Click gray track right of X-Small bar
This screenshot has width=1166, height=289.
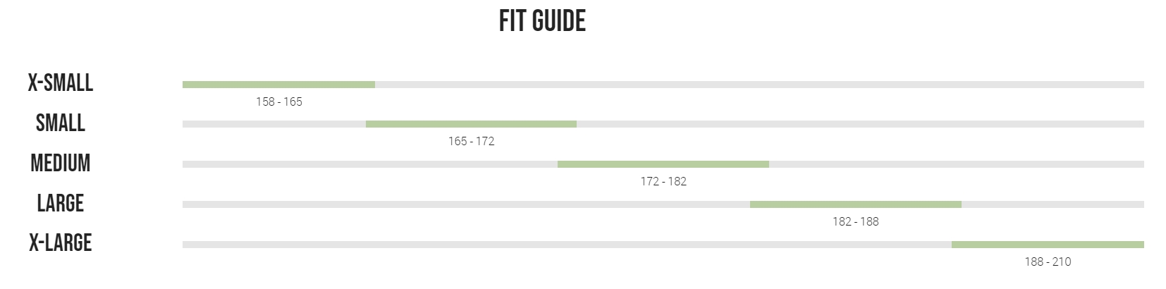(759, 85)
